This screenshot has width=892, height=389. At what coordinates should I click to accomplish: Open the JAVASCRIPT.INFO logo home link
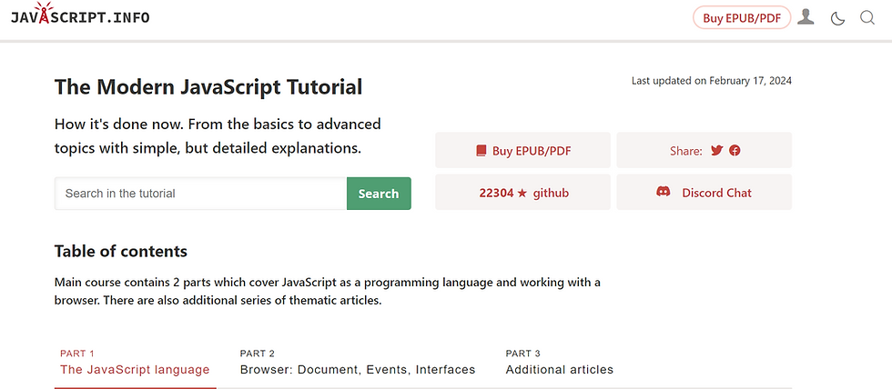[x=80, y=15]
